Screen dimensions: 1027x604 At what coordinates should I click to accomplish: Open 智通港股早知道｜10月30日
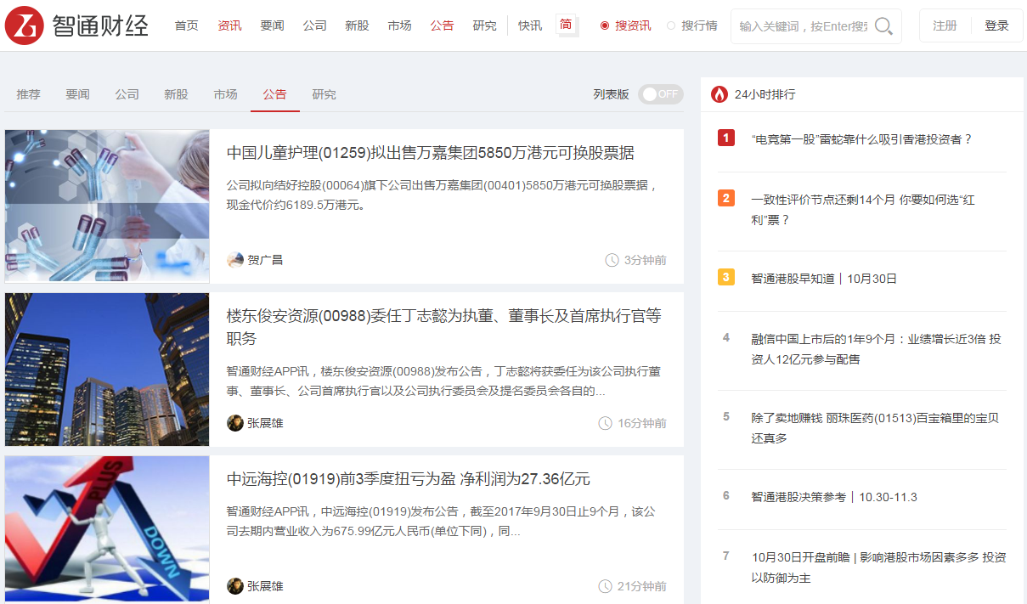click(x=824, y=278)
